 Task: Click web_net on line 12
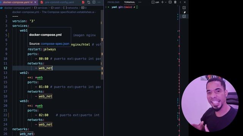click(x=46, y=68)
